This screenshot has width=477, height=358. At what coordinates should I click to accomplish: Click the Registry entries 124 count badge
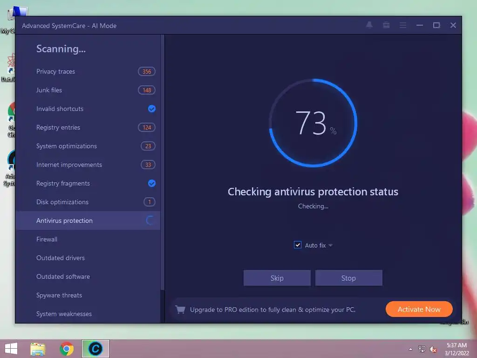point(147,128)
